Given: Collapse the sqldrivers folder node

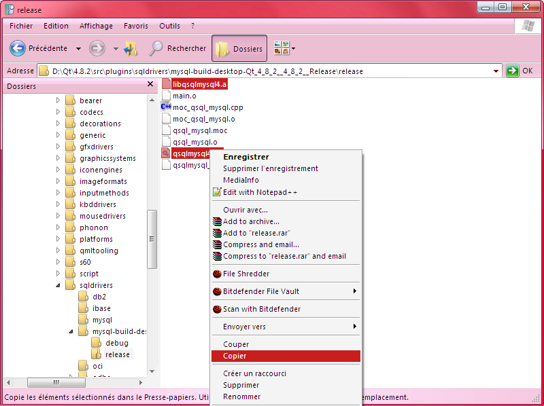Looking at the screenshot, I should [58, 285].
